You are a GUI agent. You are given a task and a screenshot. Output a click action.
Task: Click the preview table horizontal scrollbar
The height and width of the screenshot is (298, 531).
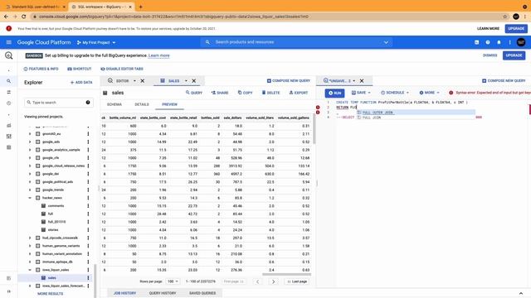pyautogui.click(x=286, y=274)
